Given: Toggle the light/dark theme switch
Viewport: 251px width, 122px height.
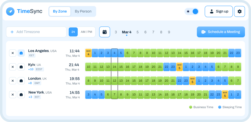Looking at the screenshot, I should click(192, 11).
